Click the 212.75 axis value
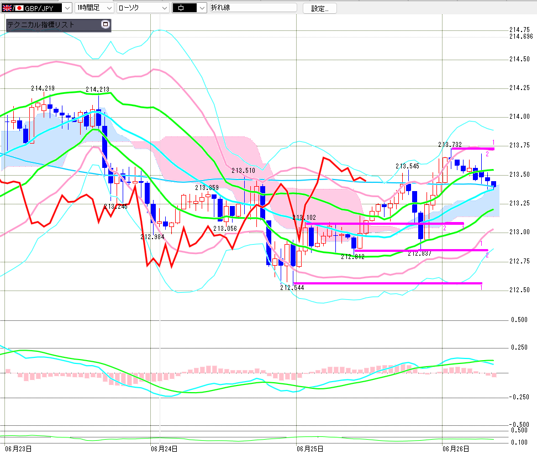The image size is (537, 454). click(x=519, y=261)
